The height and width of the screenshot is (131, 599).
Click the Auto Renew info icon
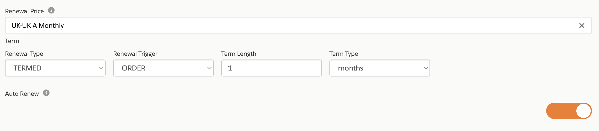tap(46, 93)
